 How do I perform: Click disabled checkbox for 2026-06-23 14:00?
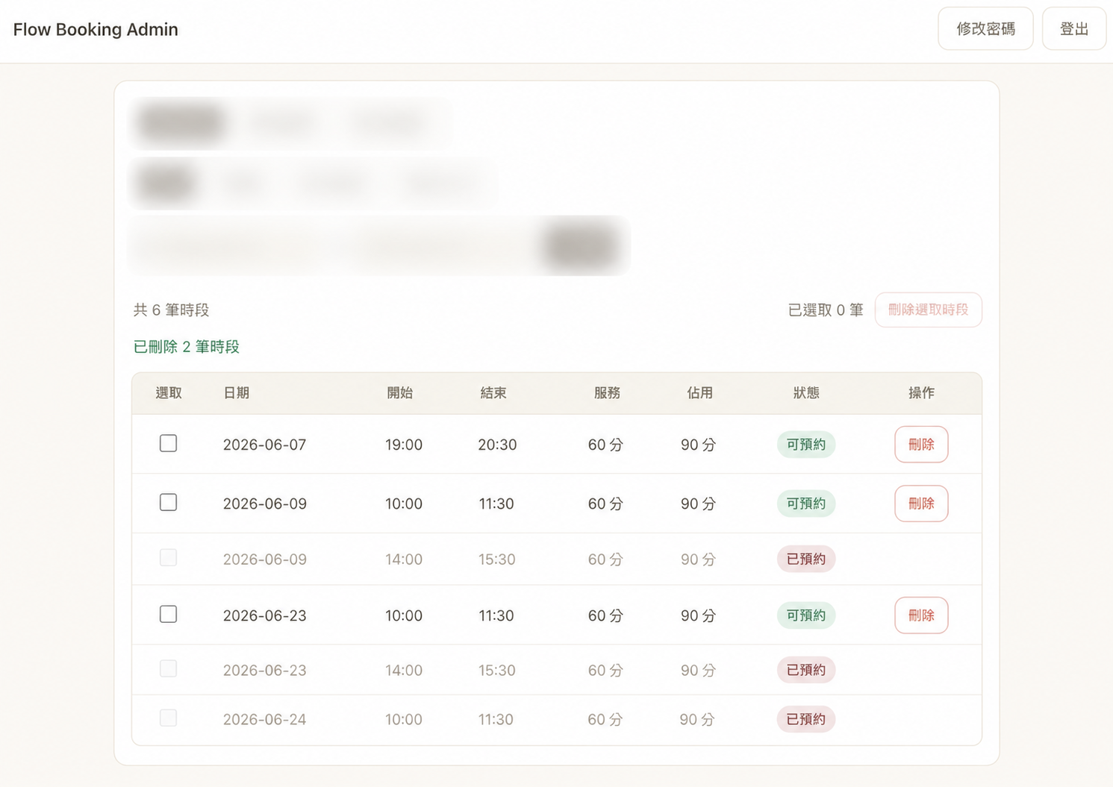coord(168,668)
